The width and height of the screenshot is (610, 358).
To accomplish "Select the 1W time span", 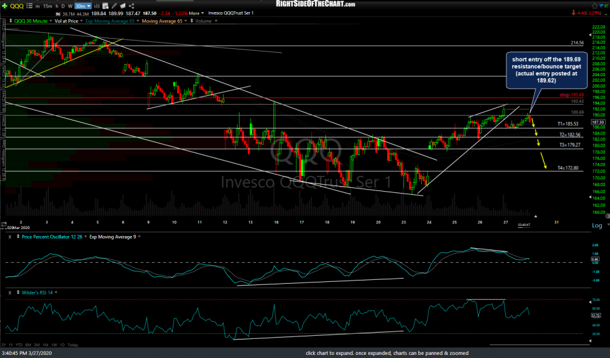I will click(54, 345).
